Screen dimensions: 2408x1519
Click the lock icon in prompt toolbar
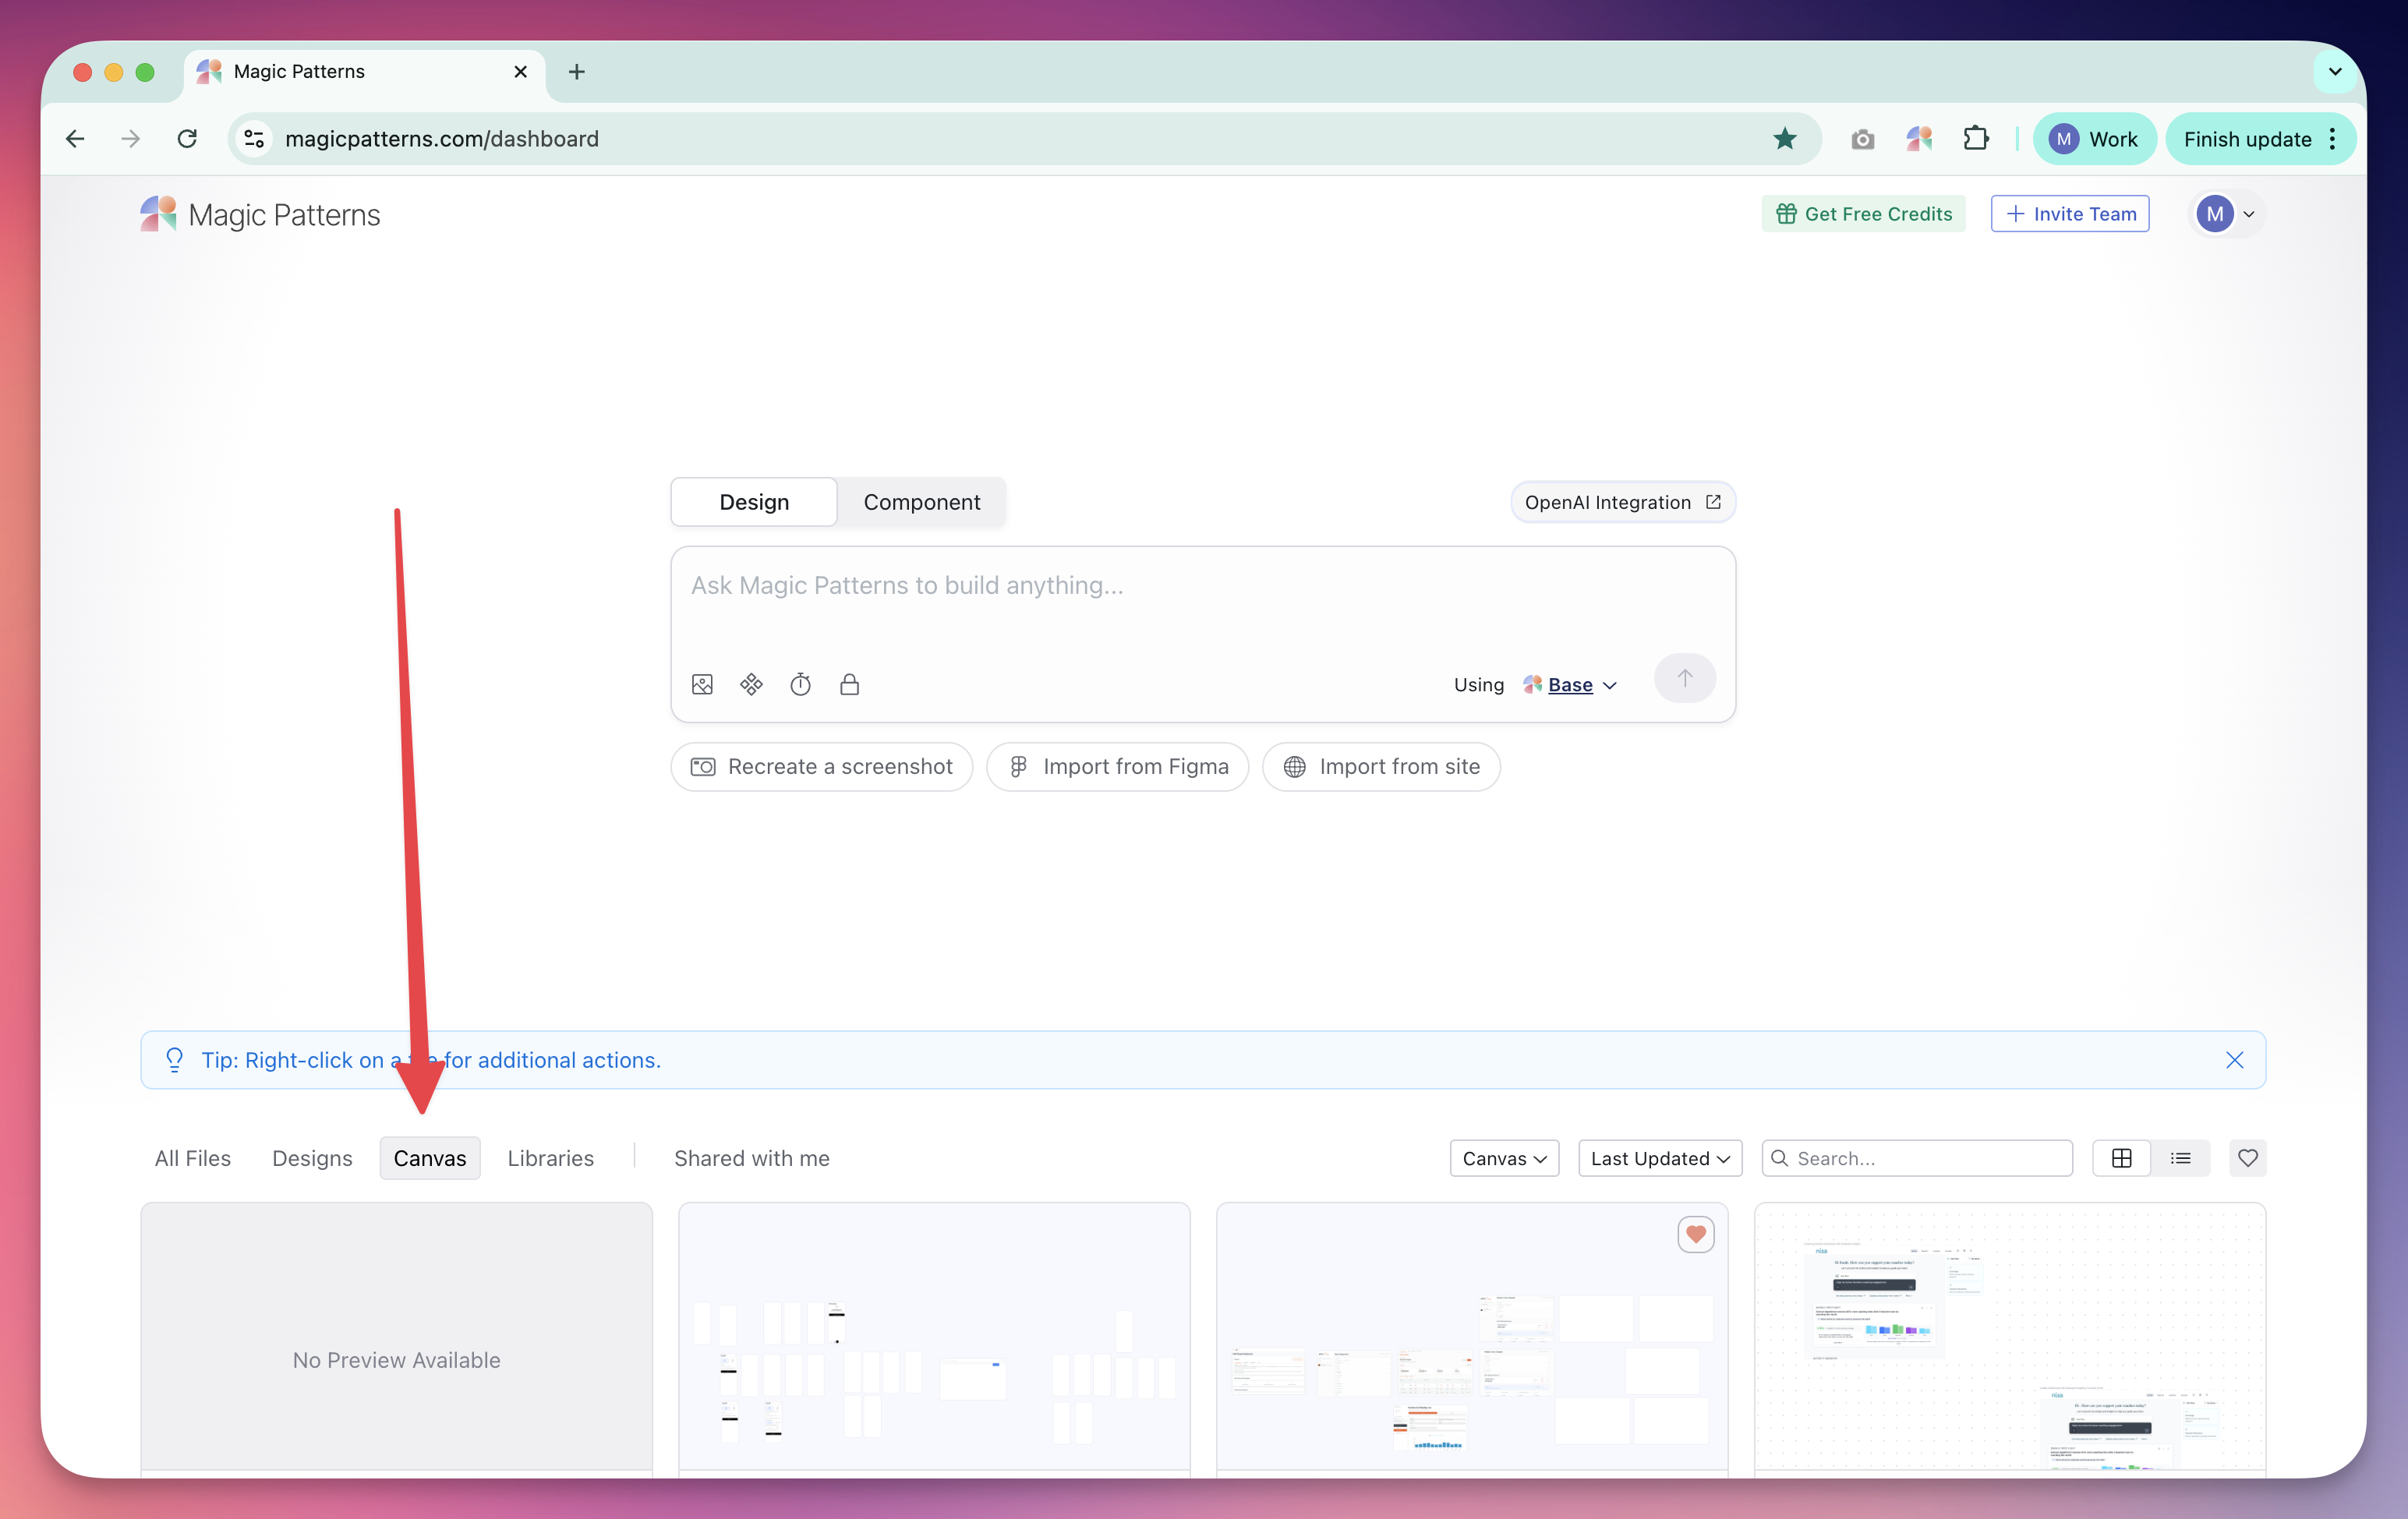[849, 685]
